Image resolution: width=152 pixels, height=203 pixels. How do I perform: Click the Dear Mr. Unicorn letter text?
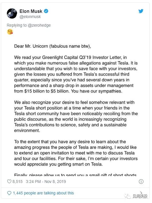(x=52, y=46)
